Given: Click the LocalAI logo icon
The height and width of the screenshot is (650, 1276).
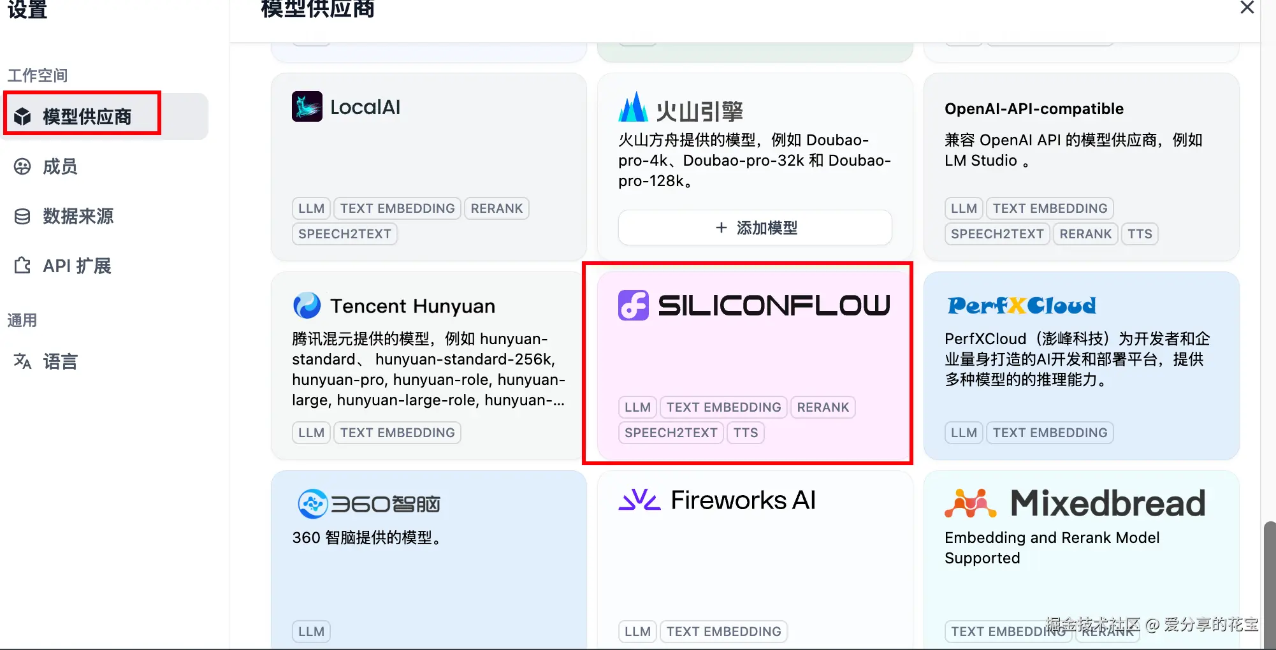Looking at the screenshot, I should pyautogui.click(x=307, y=106).
